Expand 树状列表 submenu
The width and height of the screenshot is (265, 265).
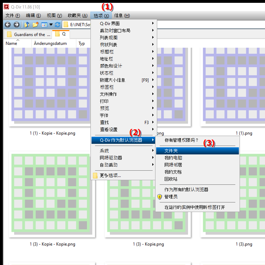pos(124,45)
